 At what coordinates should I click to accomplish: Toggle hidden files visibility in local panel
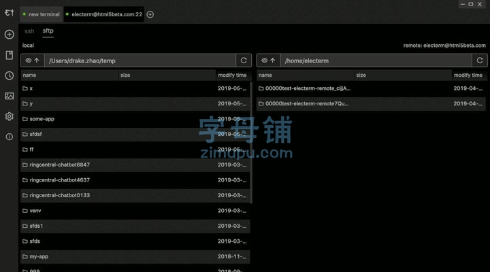(28, 61)
